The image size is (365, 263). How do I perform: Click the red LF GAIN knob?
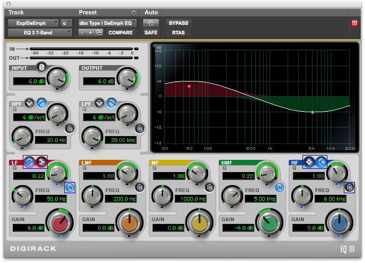(59, 223)
